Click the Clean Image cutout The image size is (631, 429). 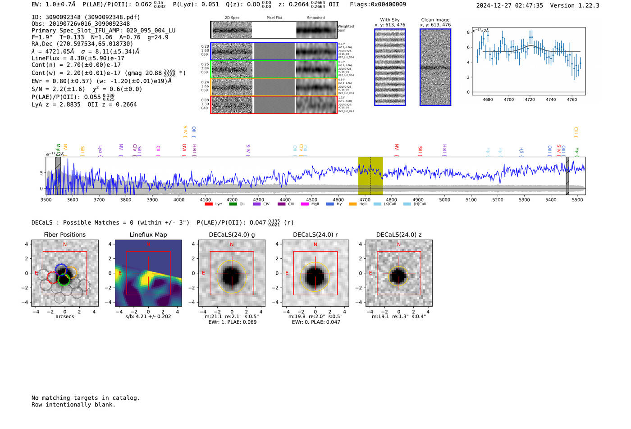point(435,67)
